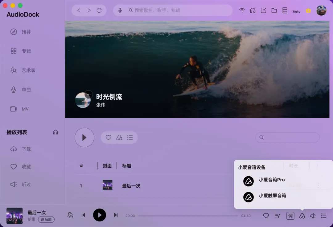Image resolution: width=333 pixels, height=227 pixels.
Task: Sort by the 标题 column header
Action: point(127,166)
